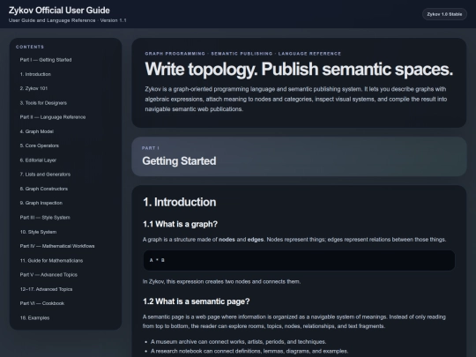Click the 'GRAPH PROGRAMMING' tagline text
Viewport: 476px width, 357px height.
coord(175,54)
